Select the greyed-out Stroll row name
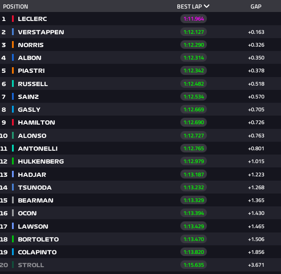The height and width of the screenshot is (274, 281). tap(31, 265)
